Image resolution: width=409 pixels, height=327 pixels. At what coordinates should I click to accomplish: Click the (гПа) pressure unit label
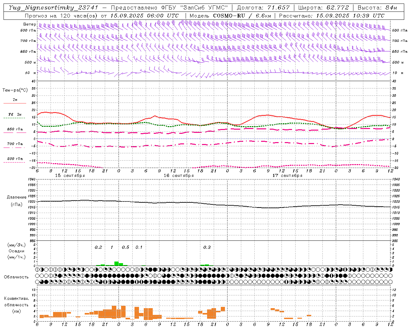pyautogui.click(x=17, y=205)
